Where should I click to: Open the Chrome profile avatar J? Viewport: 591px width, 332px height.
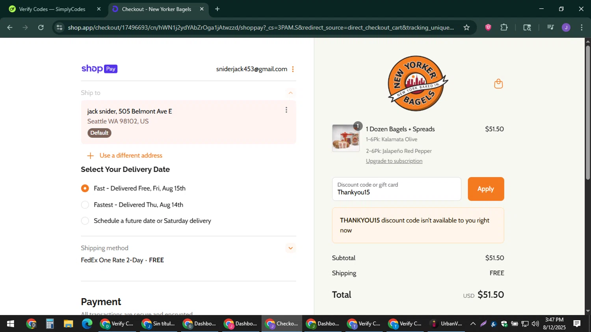point(566,28)
